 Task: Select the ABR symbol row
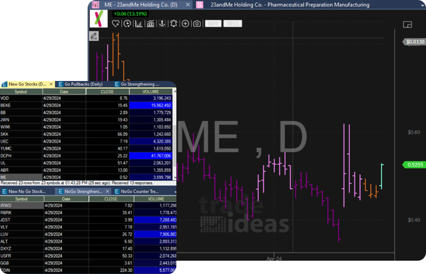point(86,170)
